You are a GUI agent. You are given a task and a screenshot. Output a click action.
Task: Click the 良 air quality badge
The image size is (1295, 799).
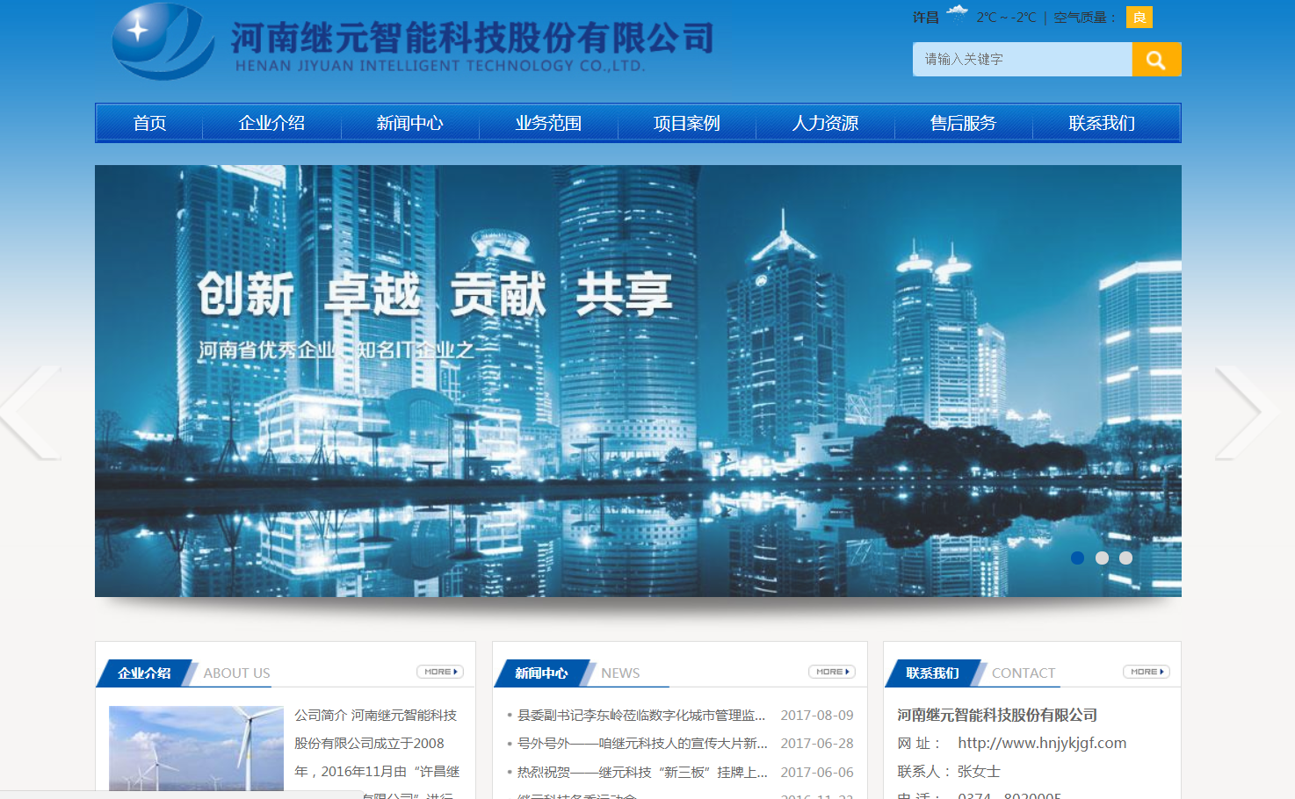(1139, 17)
